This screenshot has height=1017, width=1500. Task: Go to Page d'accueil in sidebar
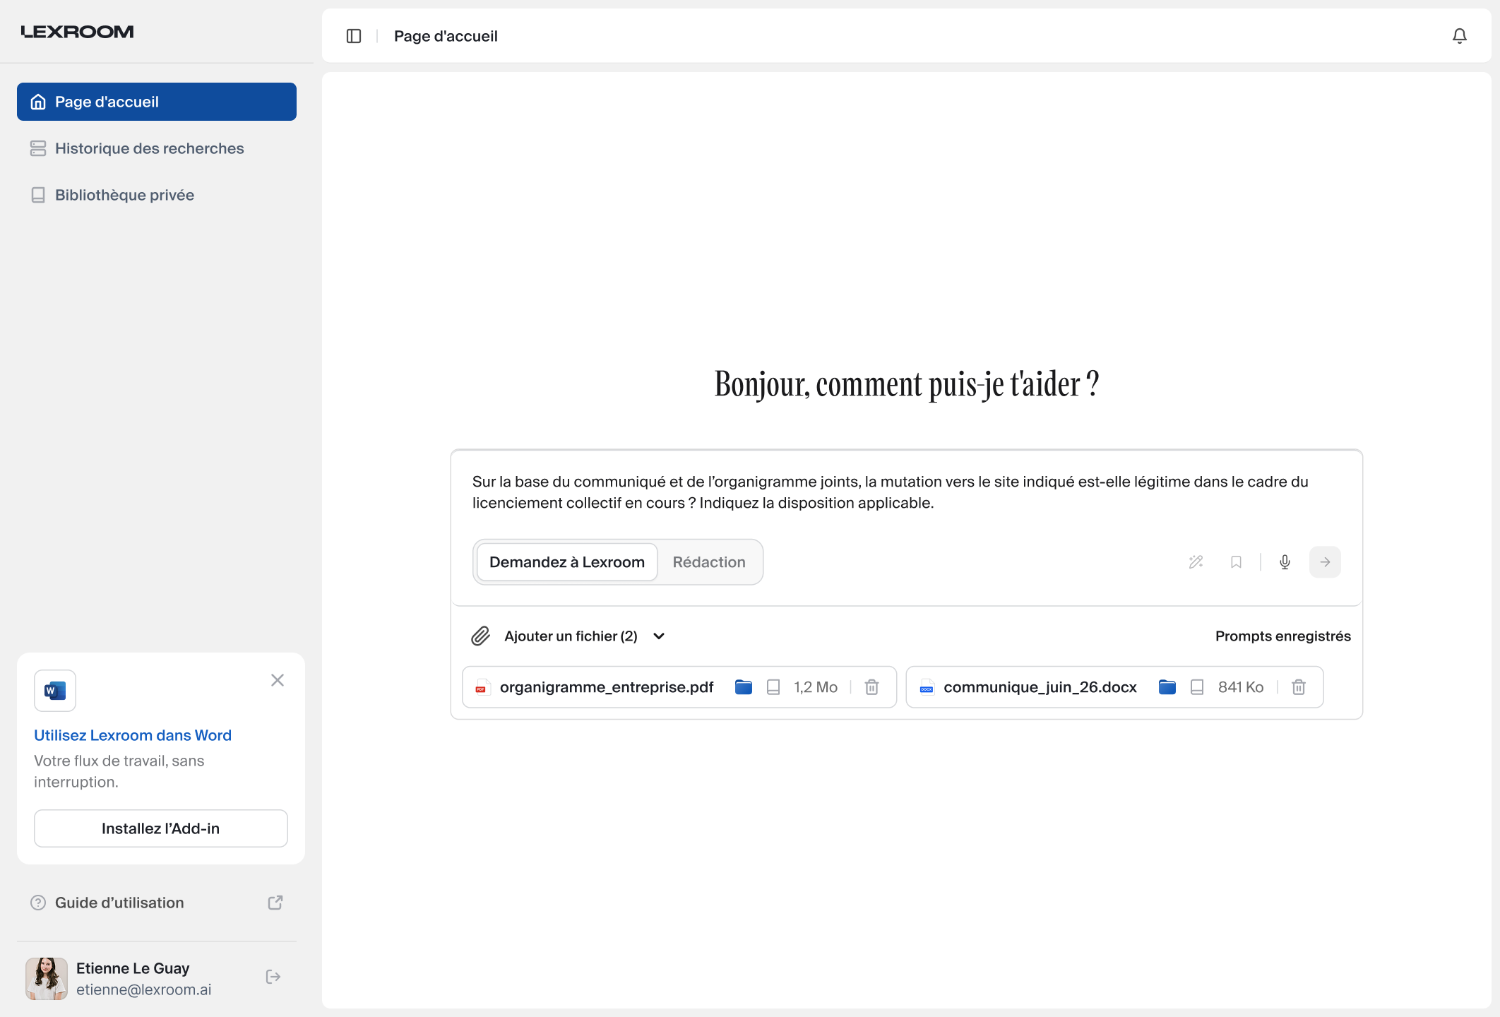tap(157, 102)
